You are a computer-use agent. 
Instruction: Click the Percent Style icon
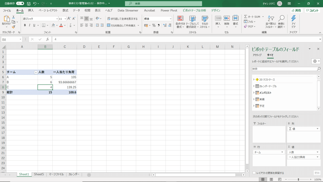coord(154,25)
